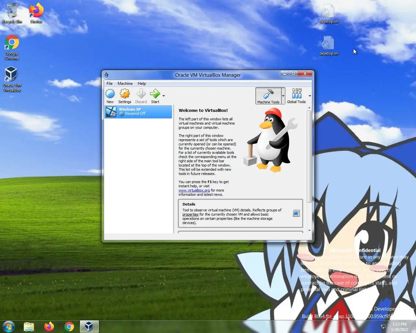Follow the www.virtualbox.org link
416x333 pixels.
194,191
